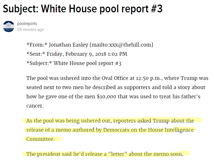Click the highlighted word "Committee."
The width and height of the screenshot is (213, 161).
[40, 139]
